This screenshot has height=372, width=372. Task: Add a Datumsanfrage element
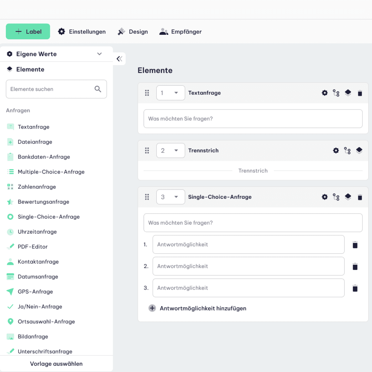pyautogui.click(x=32, y=276)
